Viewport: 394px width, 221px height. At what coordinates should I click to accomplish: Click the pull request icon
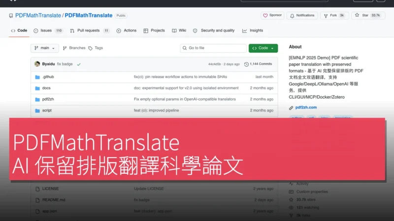click(72, 31)
